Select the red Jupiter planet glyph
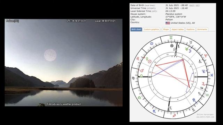Screen dimensions: 223x125 (203, 84)
